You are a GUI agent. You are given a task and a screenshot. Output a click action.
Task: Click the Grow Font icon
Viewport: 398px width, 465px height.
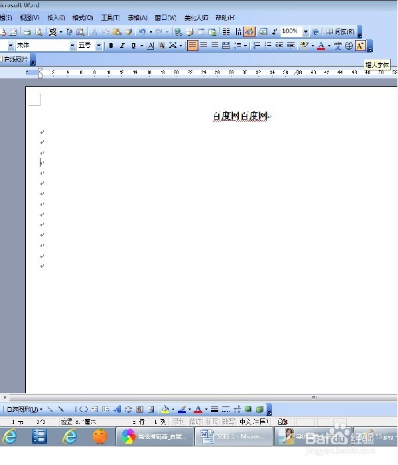(360, 46)
